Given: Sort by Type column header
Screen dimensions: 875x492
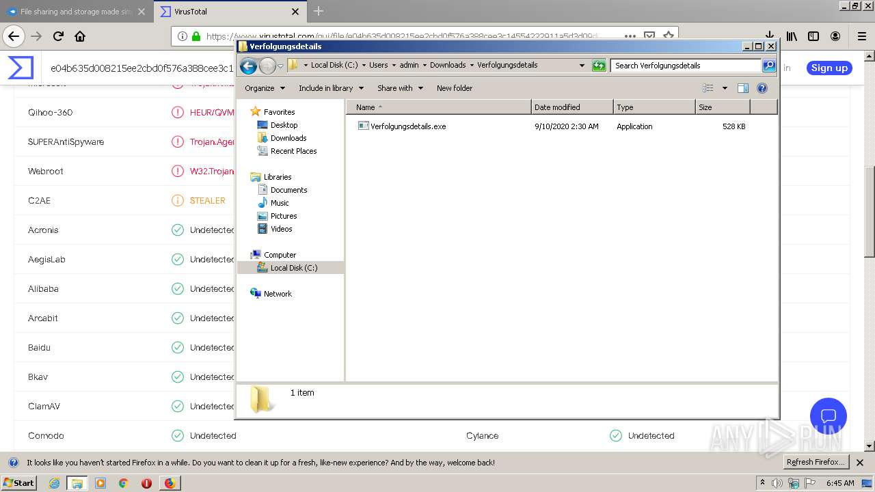Looking at the screenshot, I should 654,107.
